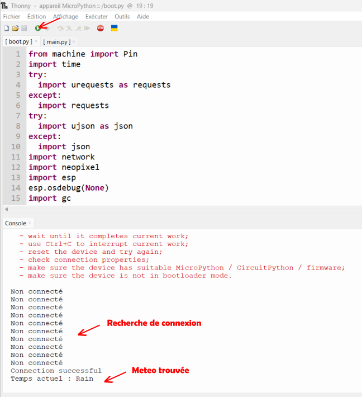Close the main.py tab
The image size is (362, 397).
73,42
